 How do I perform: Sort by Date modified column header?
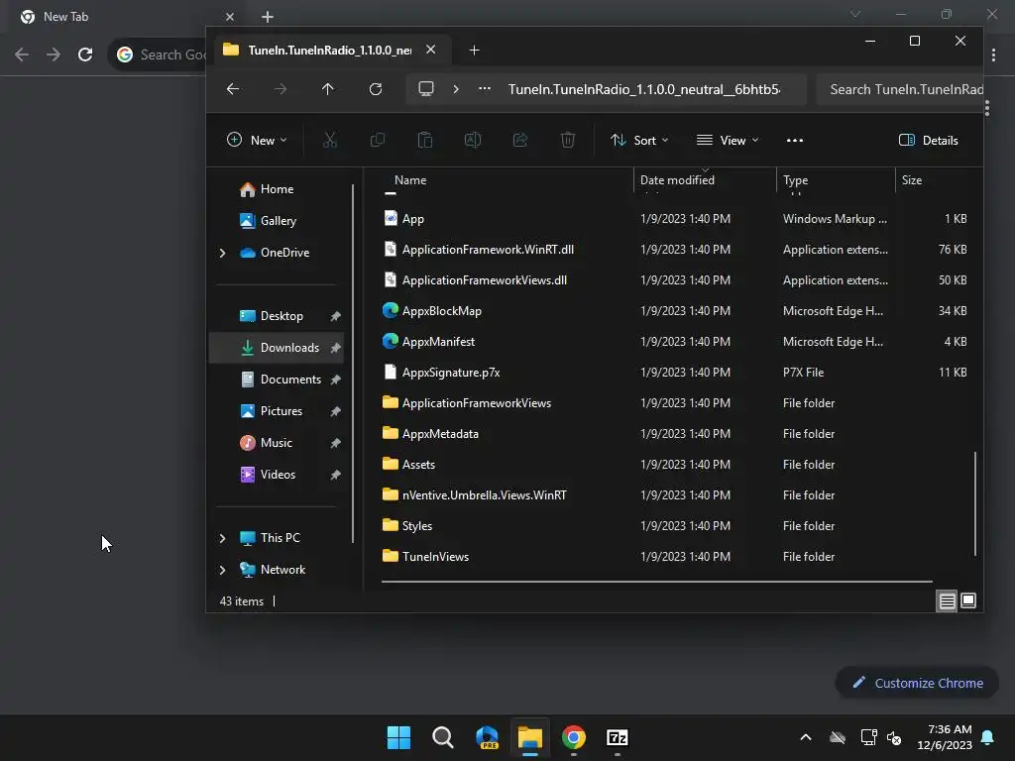click(x=677, y=180)
